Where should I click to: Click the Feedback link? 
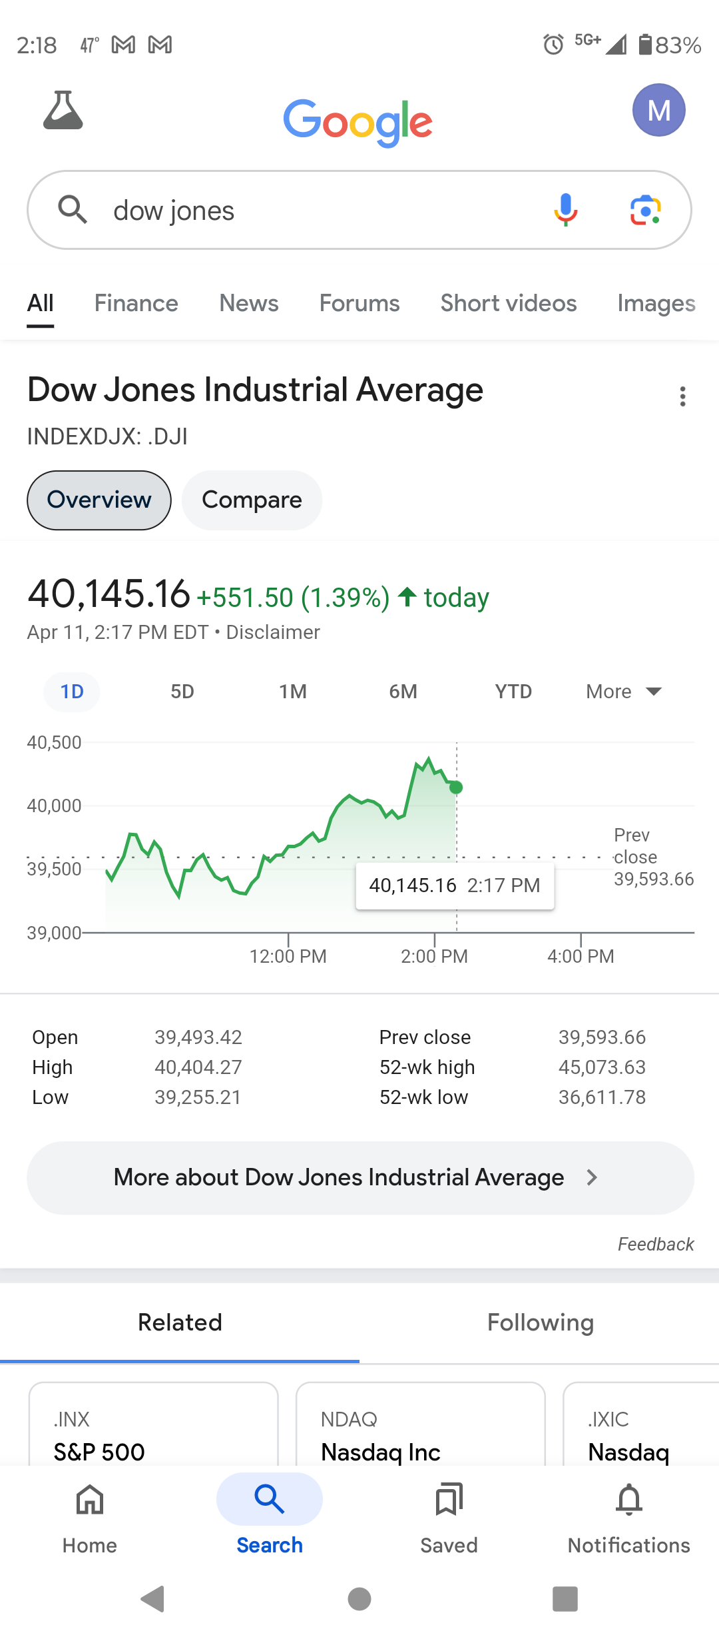pyautogui.click(x=655, y=1244)
